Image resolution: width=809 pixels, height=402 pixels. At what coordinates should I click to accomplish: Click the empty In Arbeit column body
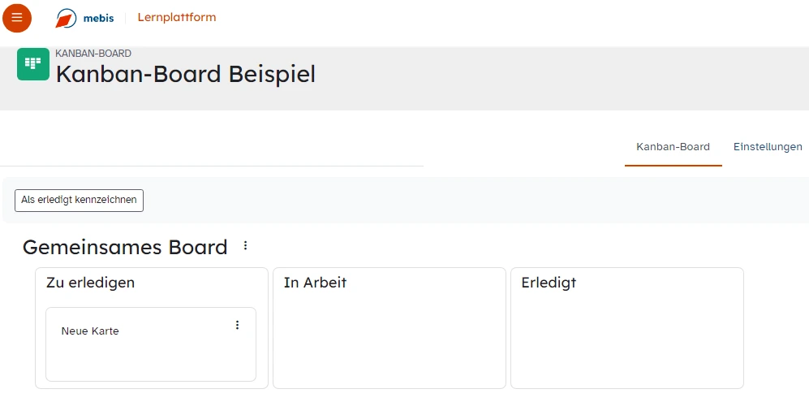tap(389, 341)
